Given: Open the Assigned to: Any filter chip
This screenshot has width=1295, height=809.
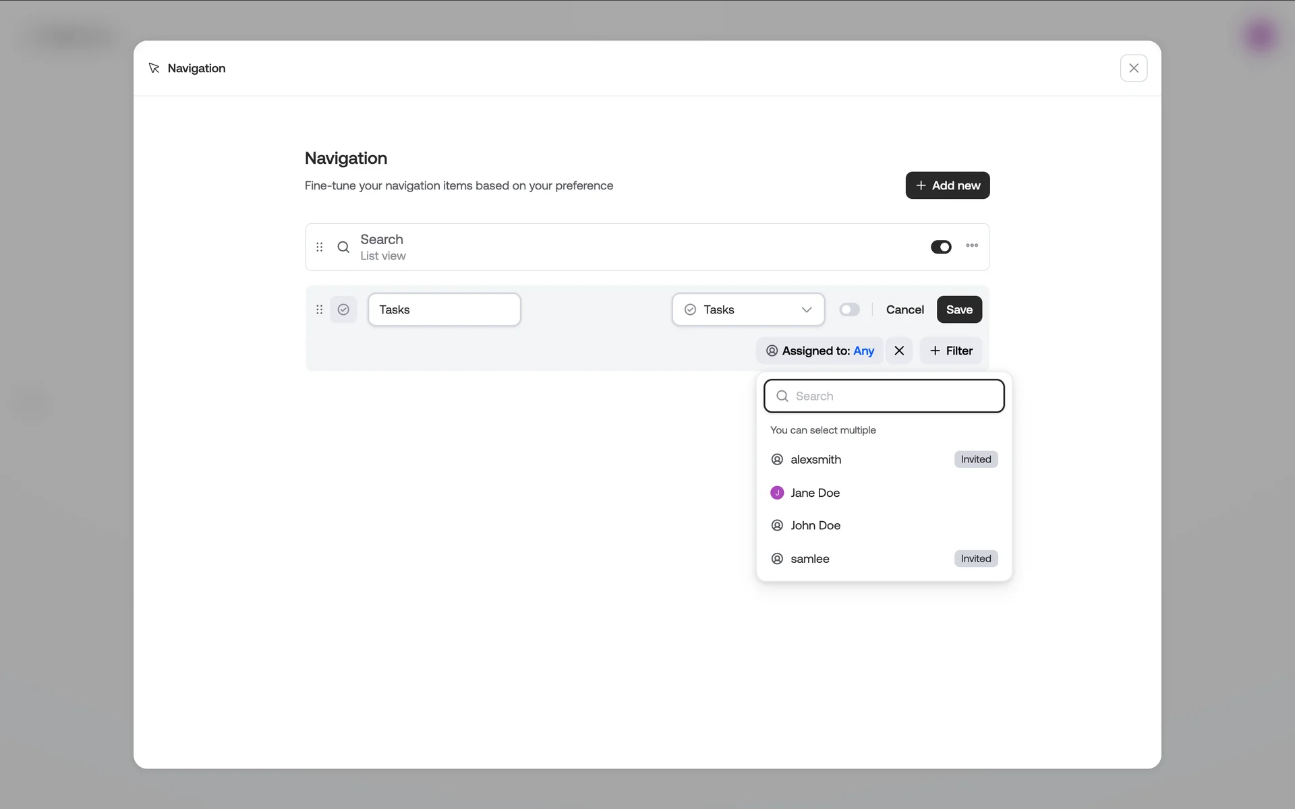Looking at the screenshot, I should (820, 351).
